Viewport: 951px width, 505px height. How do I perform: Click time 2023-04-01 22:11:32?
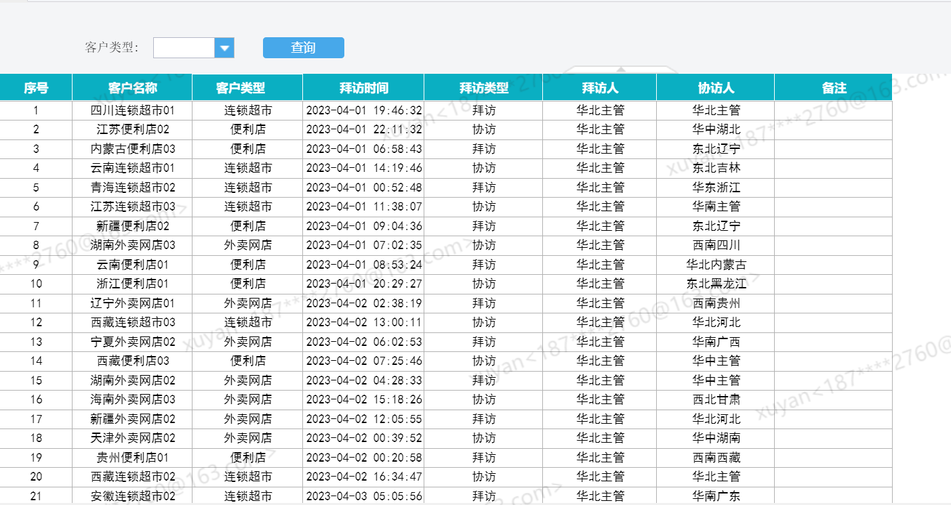pyautogui.click(x=364, y=129)
